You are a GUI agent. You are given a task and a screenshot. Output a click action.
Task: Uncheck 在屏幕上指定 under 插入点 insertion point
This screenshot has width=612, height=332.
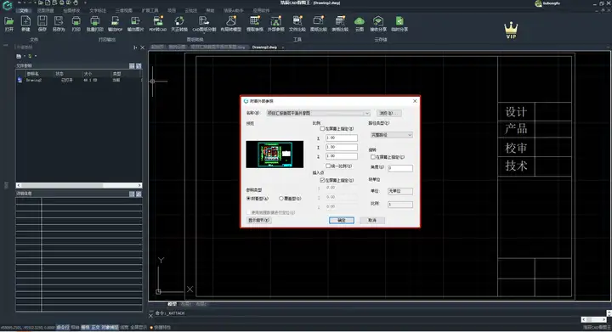click(x=322, y=180)
